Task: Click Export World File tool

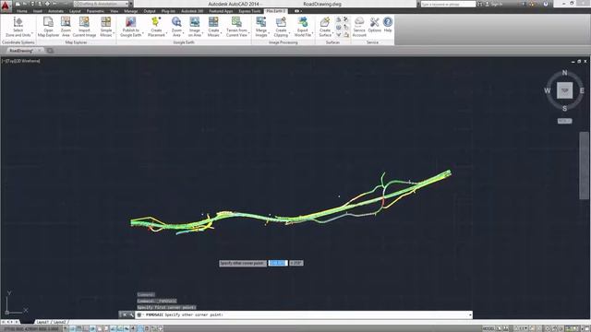Action: tap(303, 27)
